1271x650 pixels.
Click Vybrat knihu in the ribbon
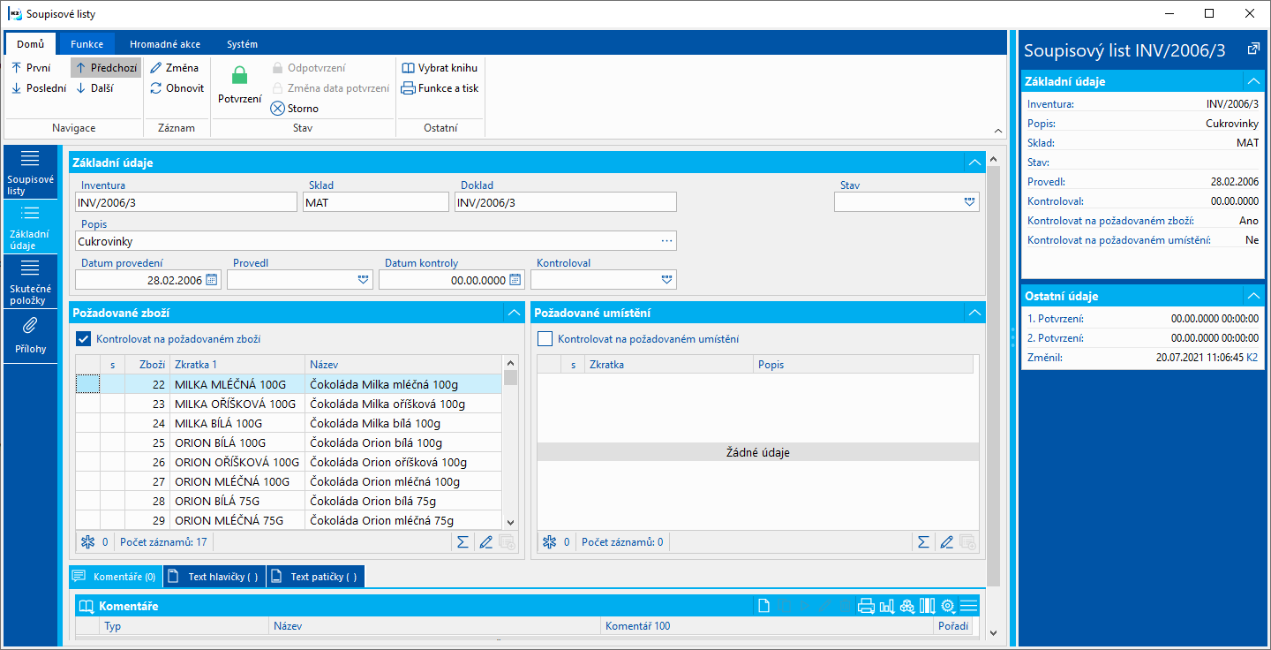coord(440,68)
